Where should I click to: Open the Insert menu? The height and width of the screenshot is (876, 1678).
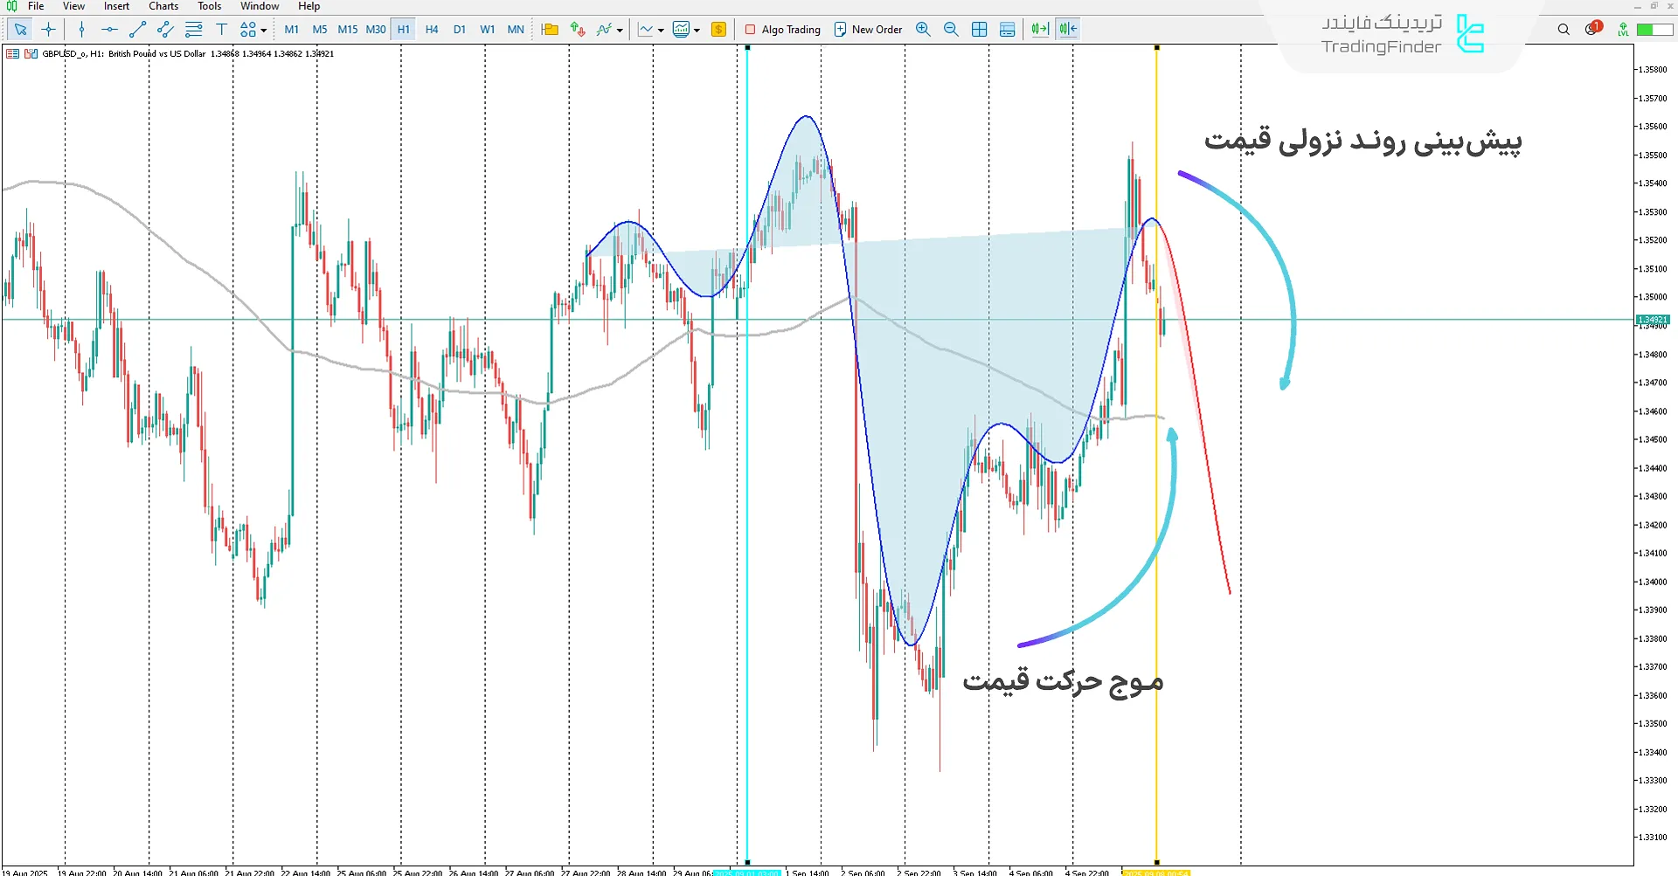(116, 6)
